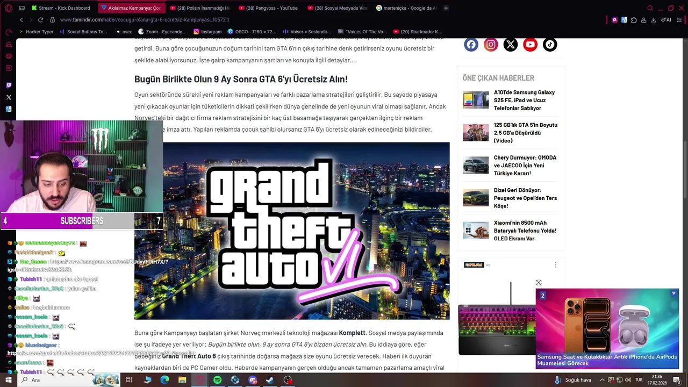Open the Easy Setup settings icon
Screen dimensions: 688x387
pos(679,20)
